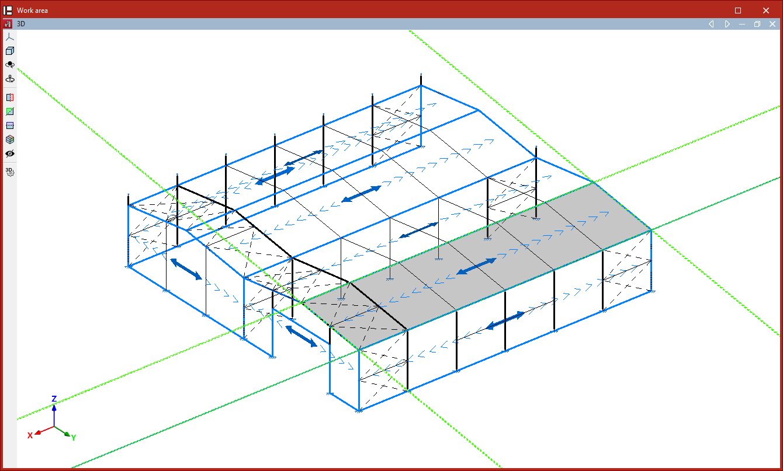Click the Z axis label of gizmo
Viewport: 783px width, 471px height.
coord(54,399)
